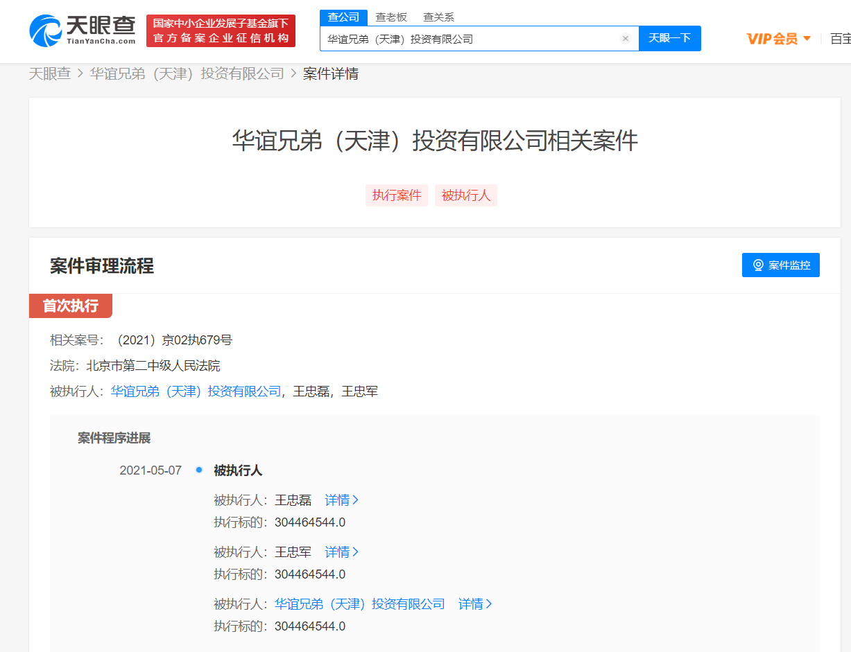Click the 天眼一下 search button
The image size is (851, 652).
(669, 38)
